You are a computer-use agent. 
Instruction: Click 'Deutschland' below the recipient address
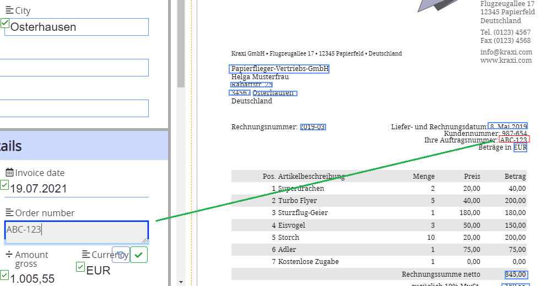tap(252, 101)
